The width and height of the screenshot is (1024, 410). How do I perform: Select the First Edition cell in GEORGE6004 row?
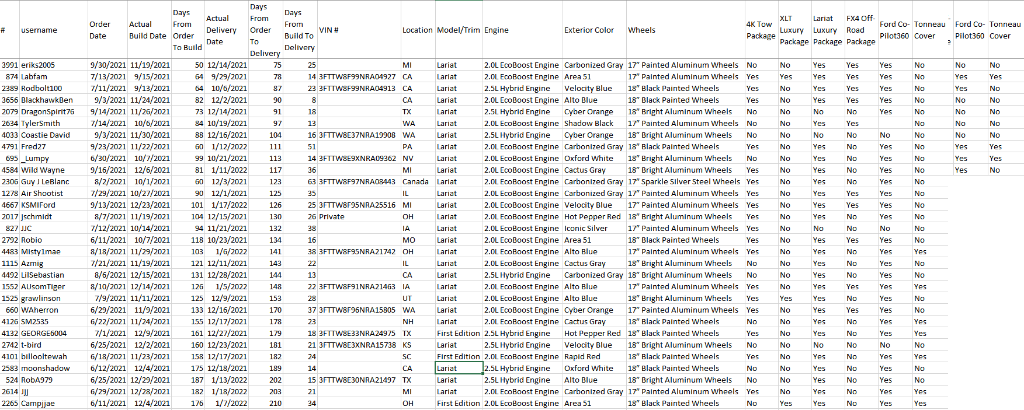(x=459, y=333)
